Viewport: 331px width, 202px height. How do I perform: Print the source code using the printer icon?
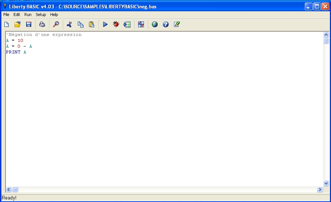coord(42,24)
